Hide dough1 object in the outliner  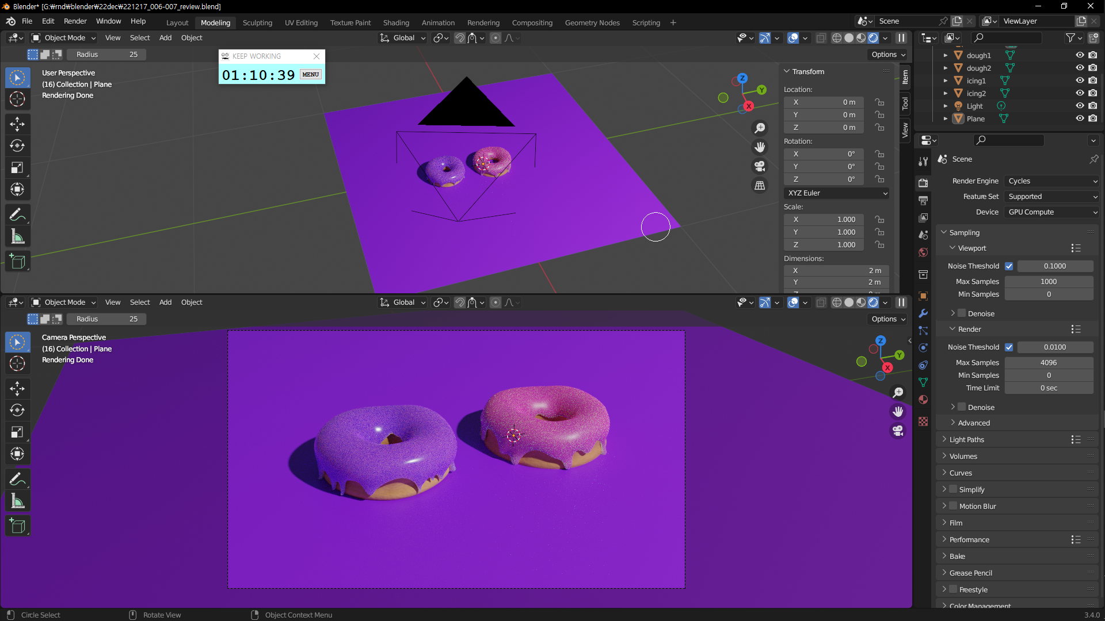coord(1080,55)
